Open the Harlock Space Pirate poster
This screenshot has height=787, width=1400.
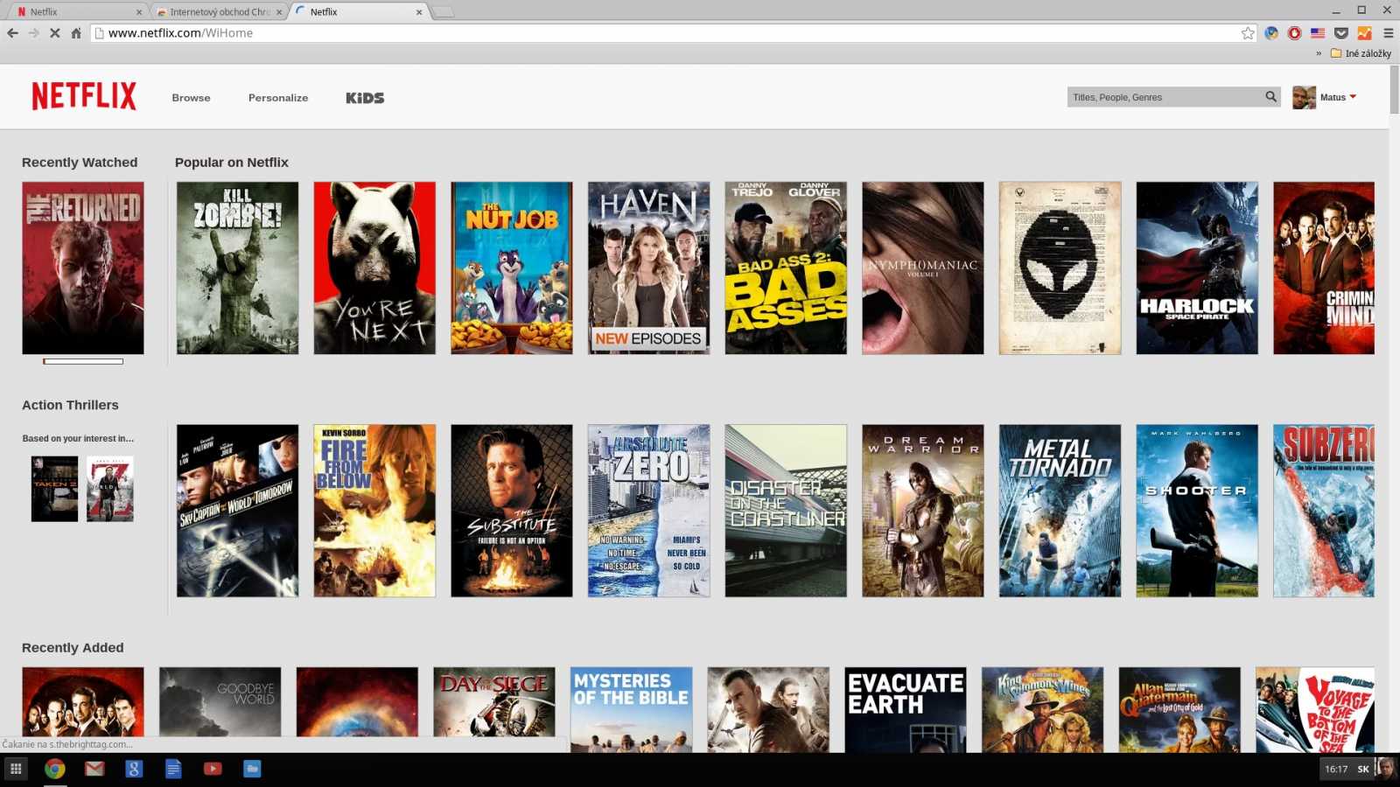tap(1197, 268)
